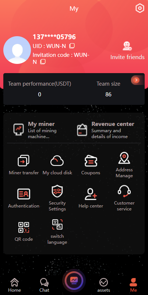Open My miner list
148x295 pixels.
[35, 130]
